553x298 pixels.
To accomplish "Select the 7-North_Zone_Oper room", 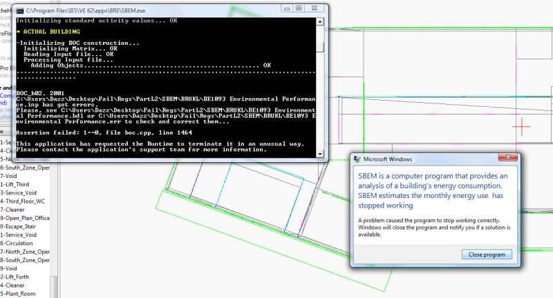I will (x=25, y=252).
